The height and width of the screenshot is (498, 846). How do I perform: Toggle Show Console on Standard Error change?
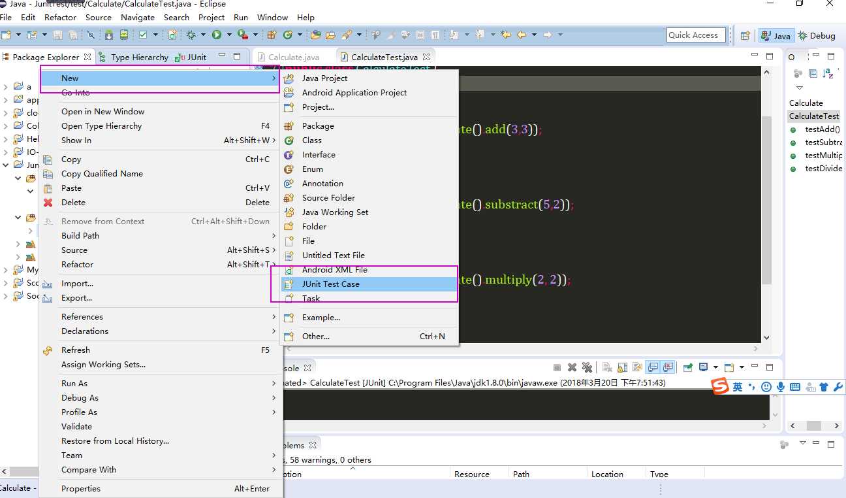(669, 367)
